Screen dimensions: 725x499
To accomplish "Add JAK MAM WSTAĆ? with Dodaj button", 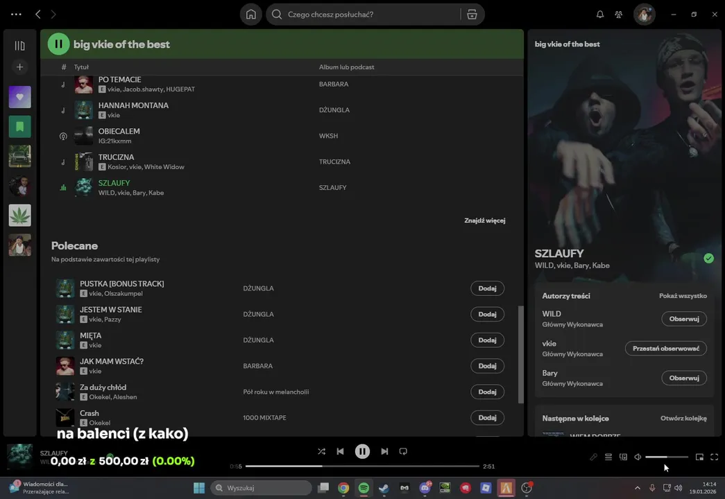I will 487,366.
